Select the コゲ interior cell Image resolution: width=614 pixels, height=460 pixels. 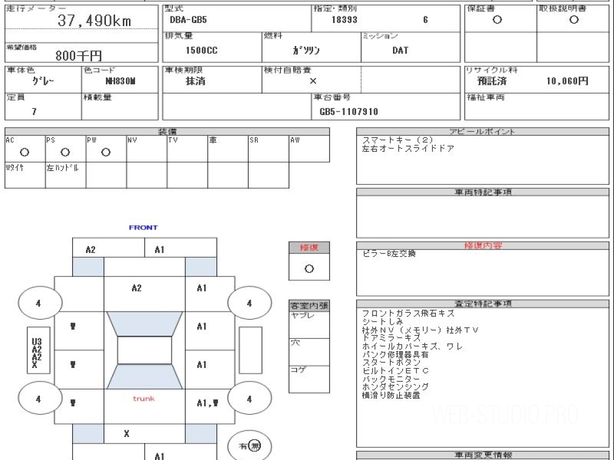309,379
